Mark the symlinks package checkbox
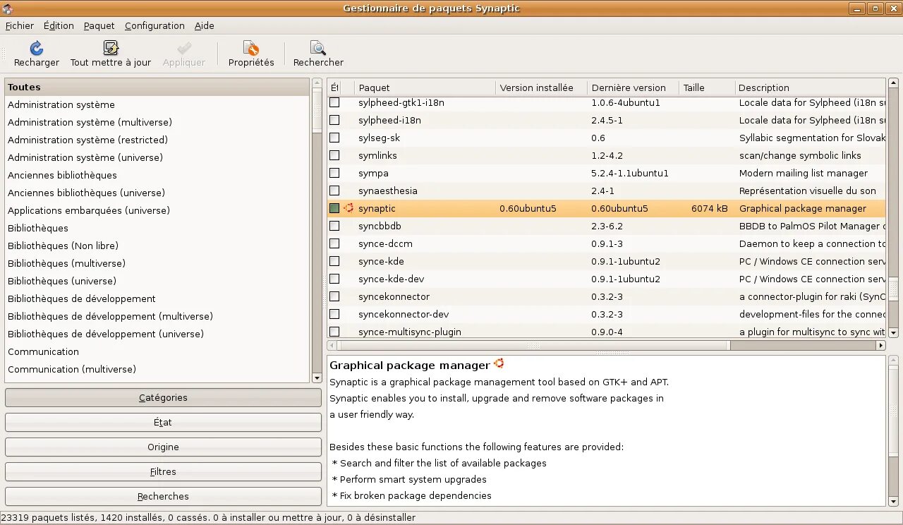The image size is (903, 525). 334,155
